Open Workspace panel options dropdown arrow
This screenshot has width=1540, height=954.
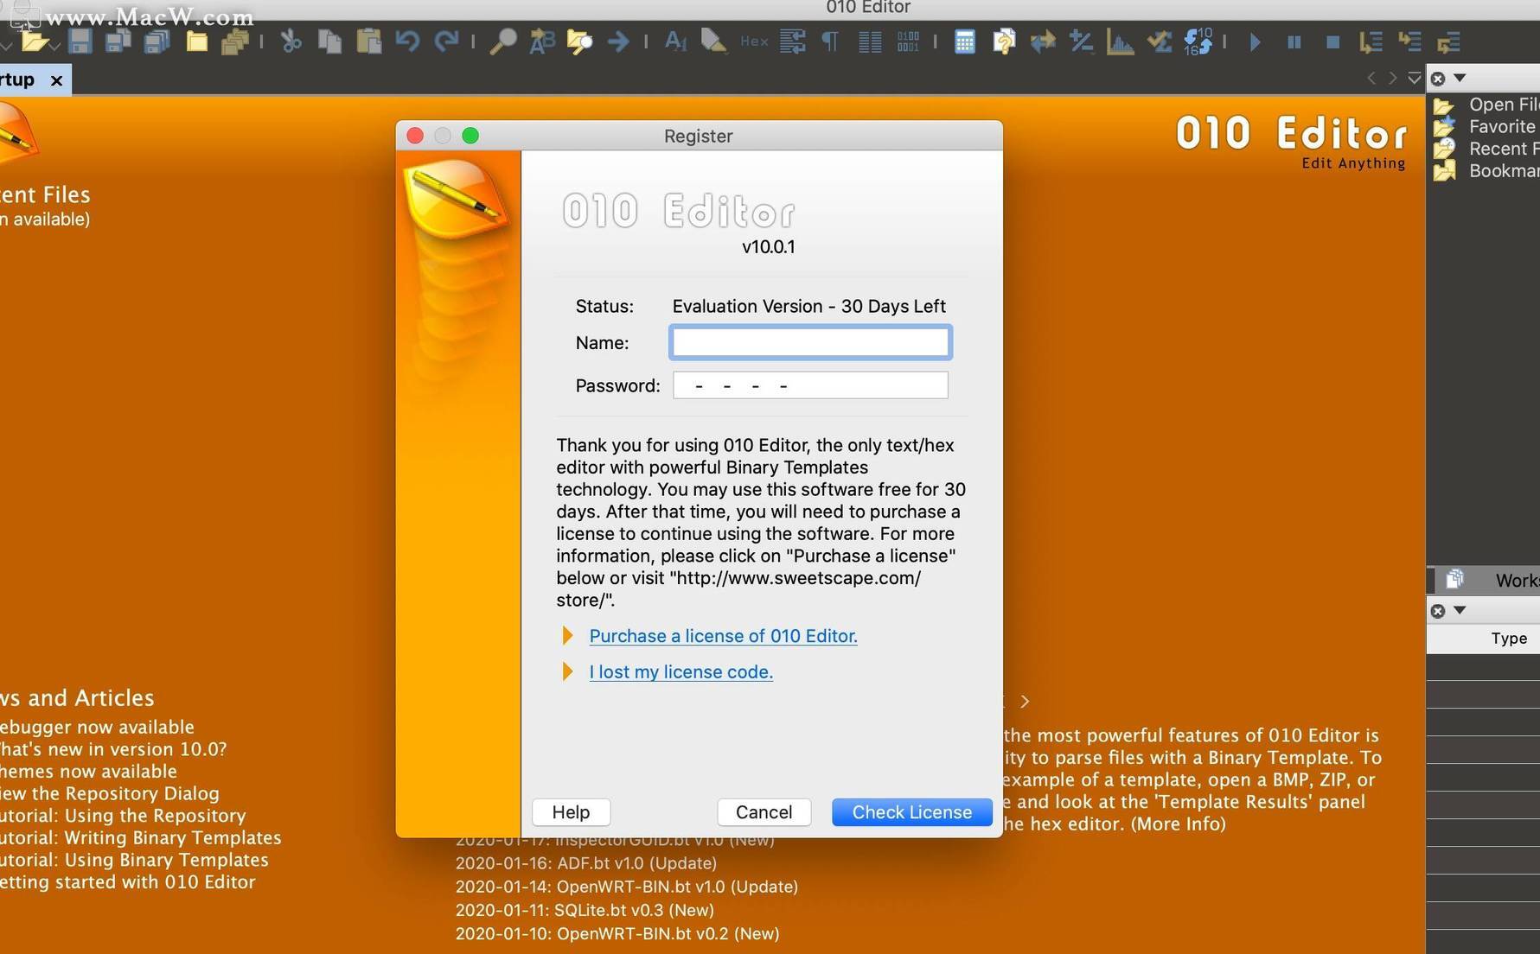[x=1460, y=78]
